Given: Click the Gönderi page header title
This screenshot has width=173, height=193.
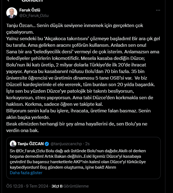Looking at the screenshot, I should pyautogui.click(x=32, y=1).
